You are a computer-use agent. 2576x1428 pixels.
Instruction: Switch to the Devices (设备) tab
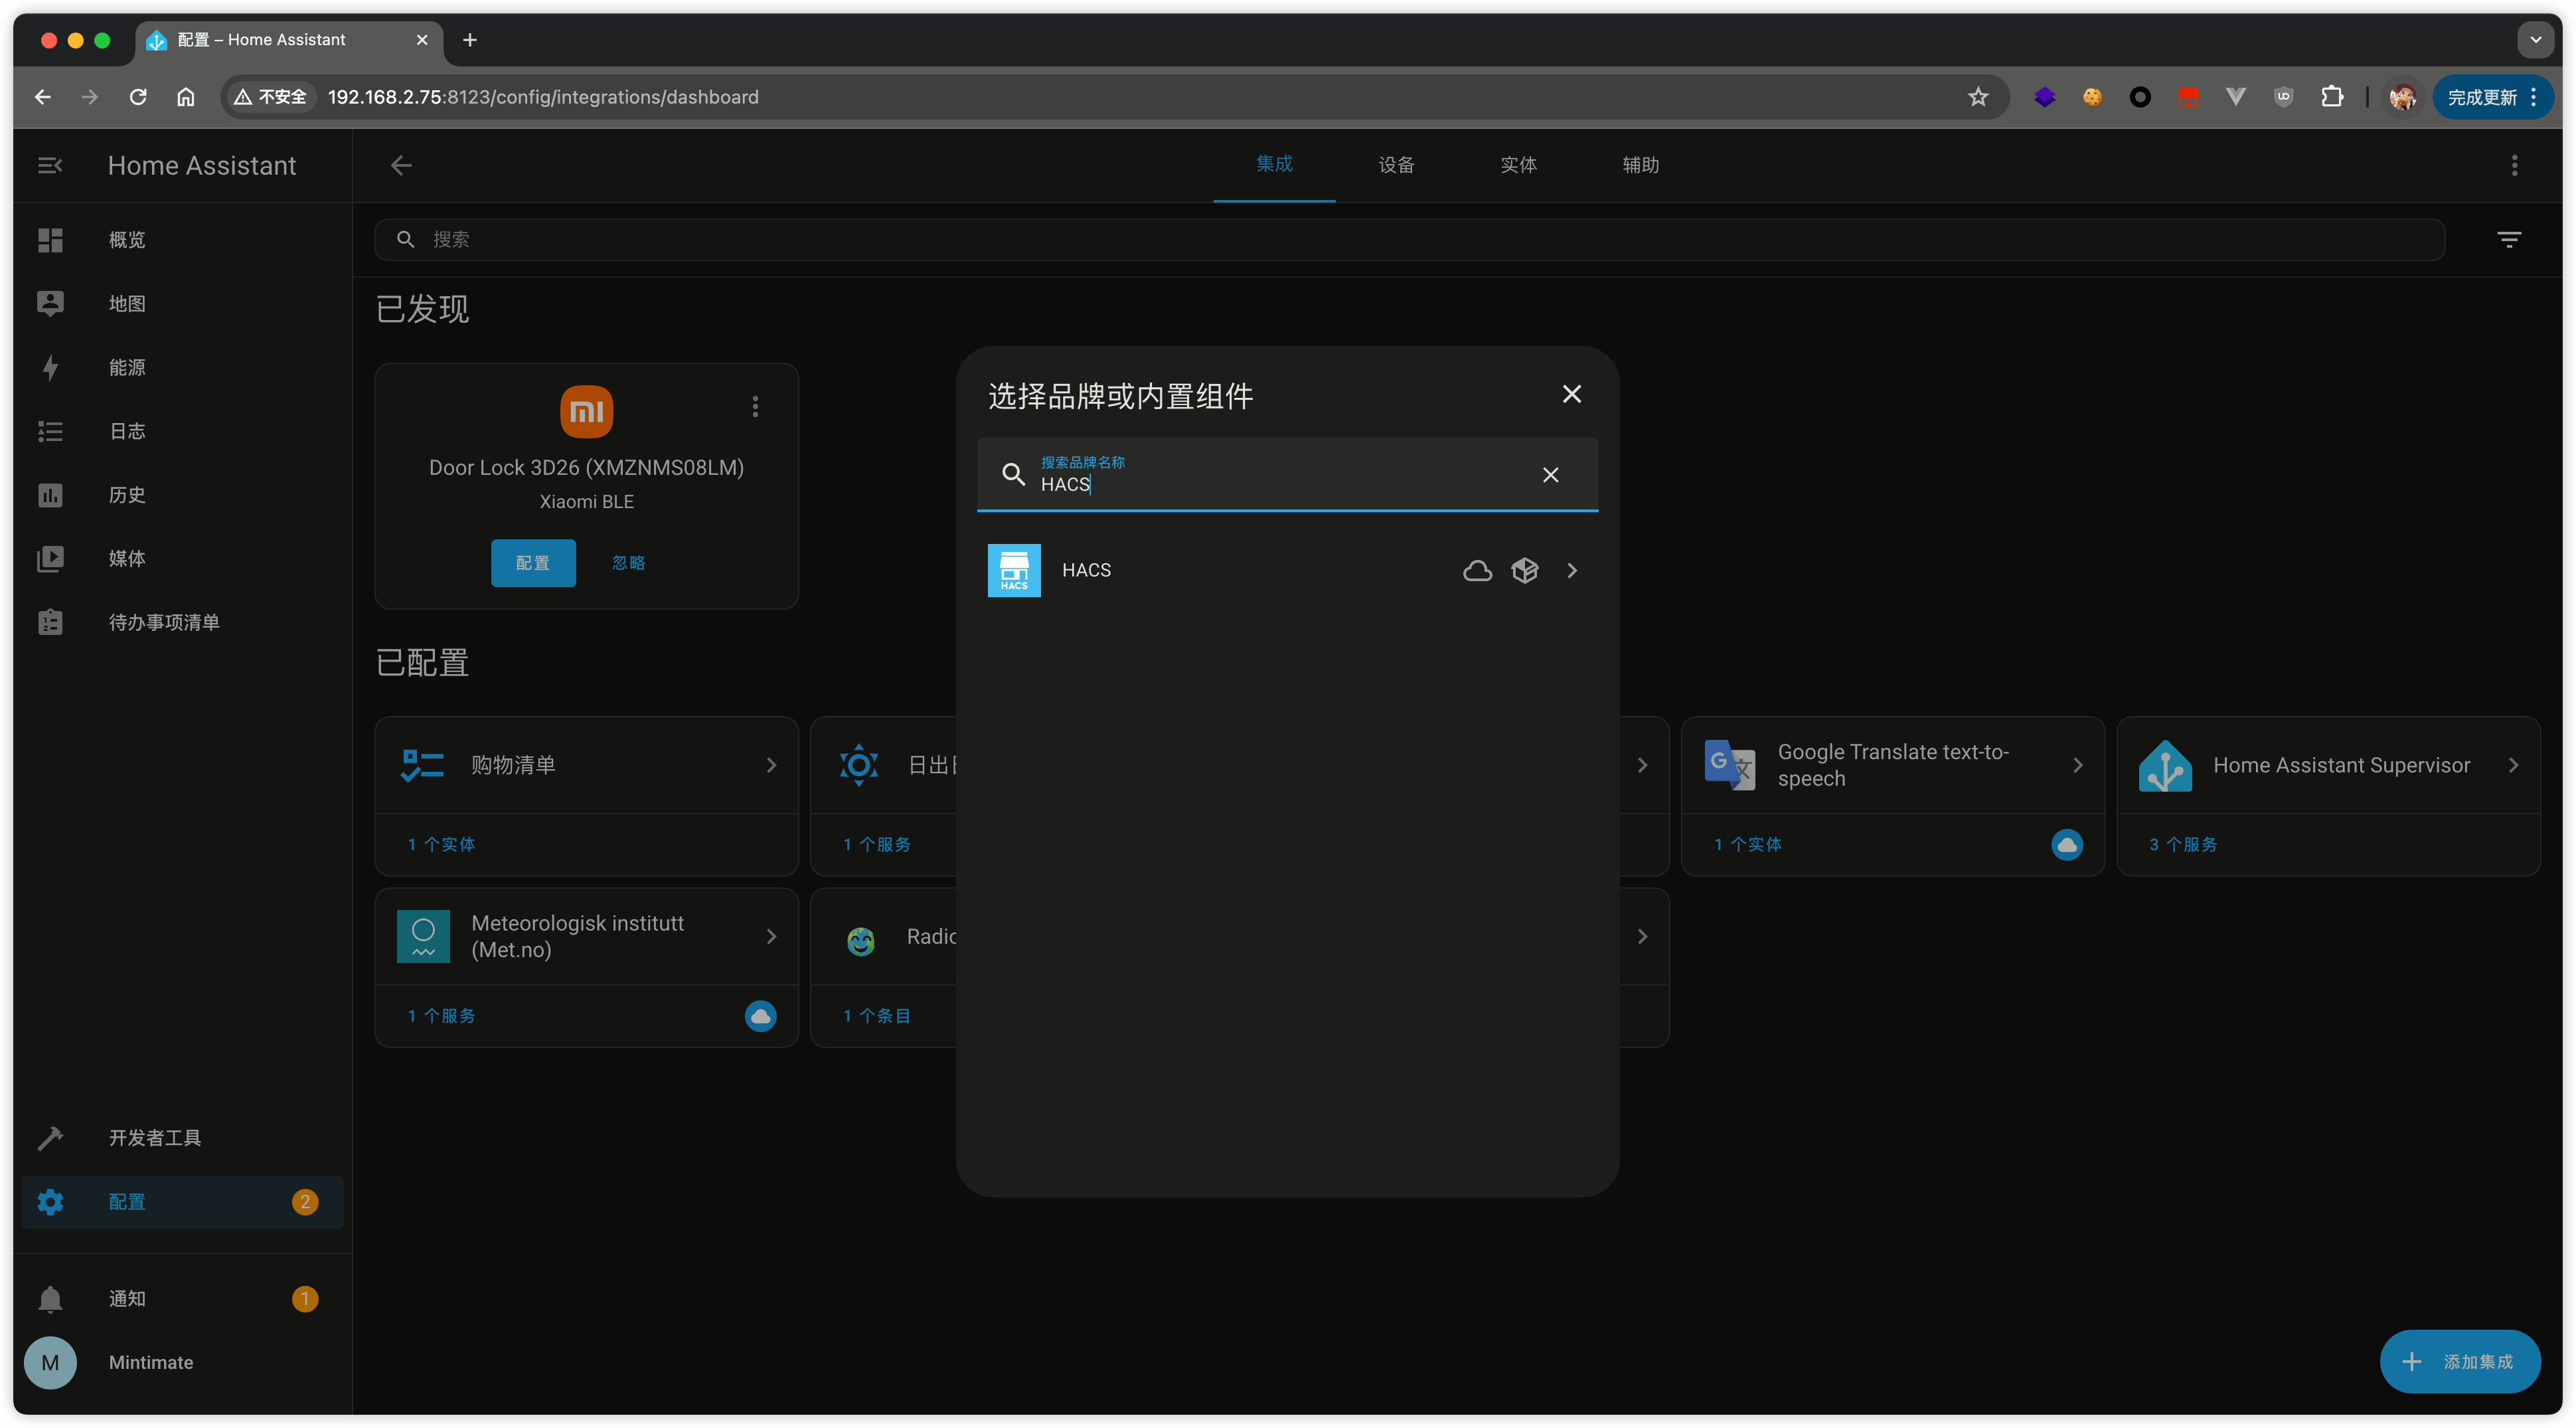point(1396,165)
